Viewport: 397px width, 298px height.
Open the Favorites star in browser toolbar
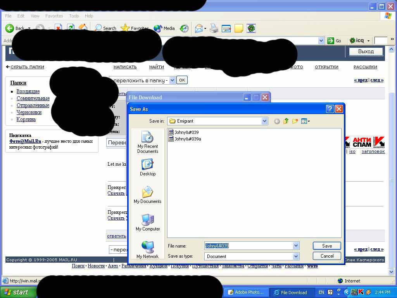[x=125, y=28]
